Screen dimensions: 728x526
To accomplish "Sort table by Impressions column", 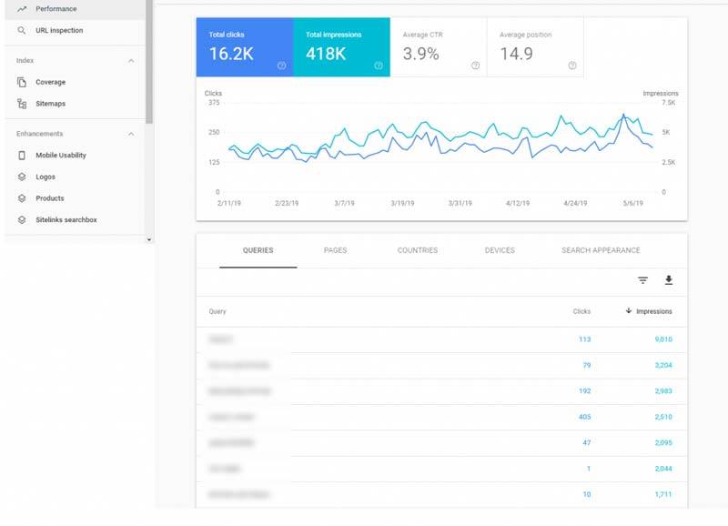I will point(652,311).
